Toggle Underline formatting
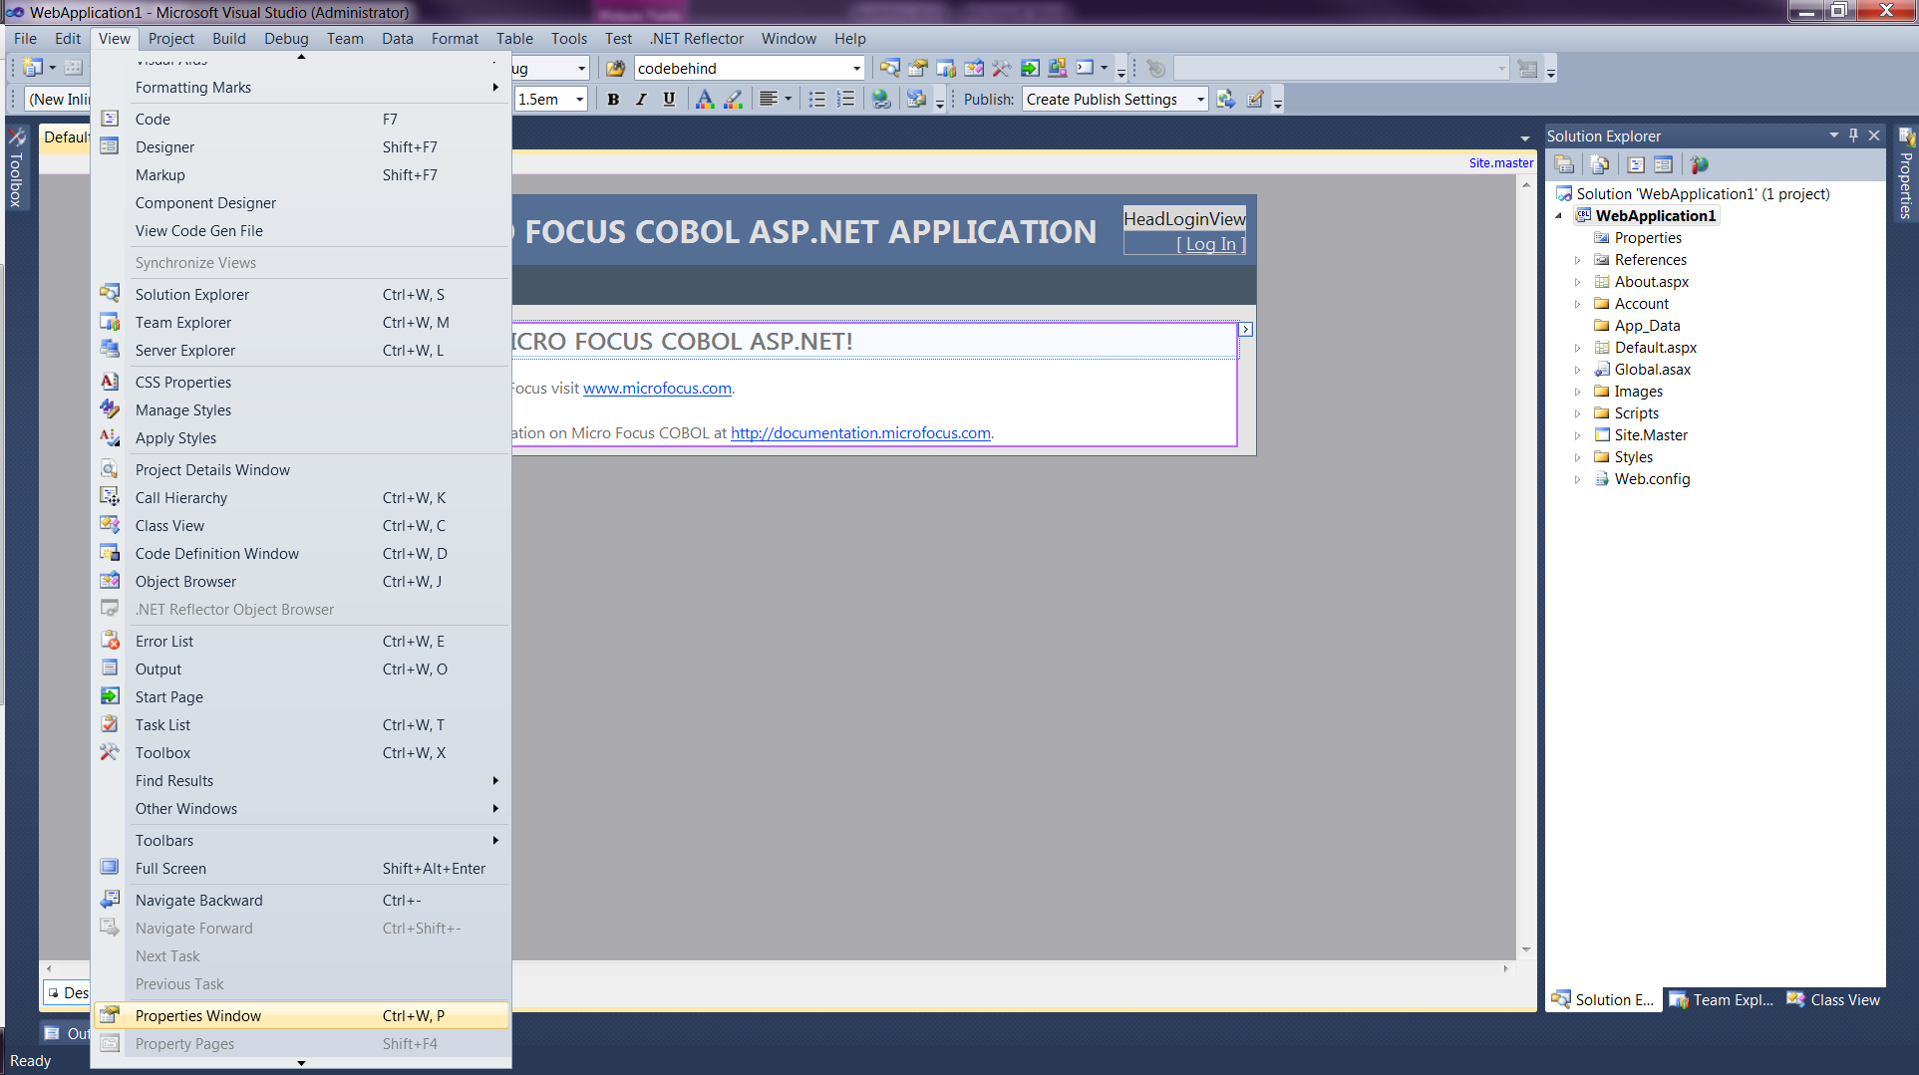Screen dimensions: 1919x1075 [x=669, y=99]
